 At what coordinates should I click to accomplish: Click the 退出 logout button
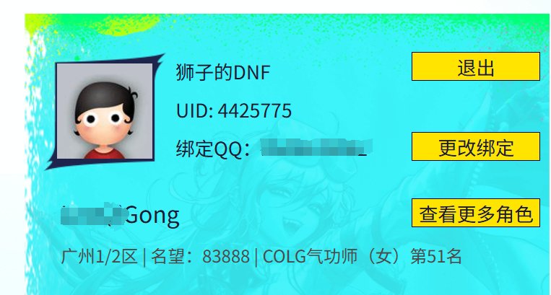pyautogui.click(x=475, y=66)
